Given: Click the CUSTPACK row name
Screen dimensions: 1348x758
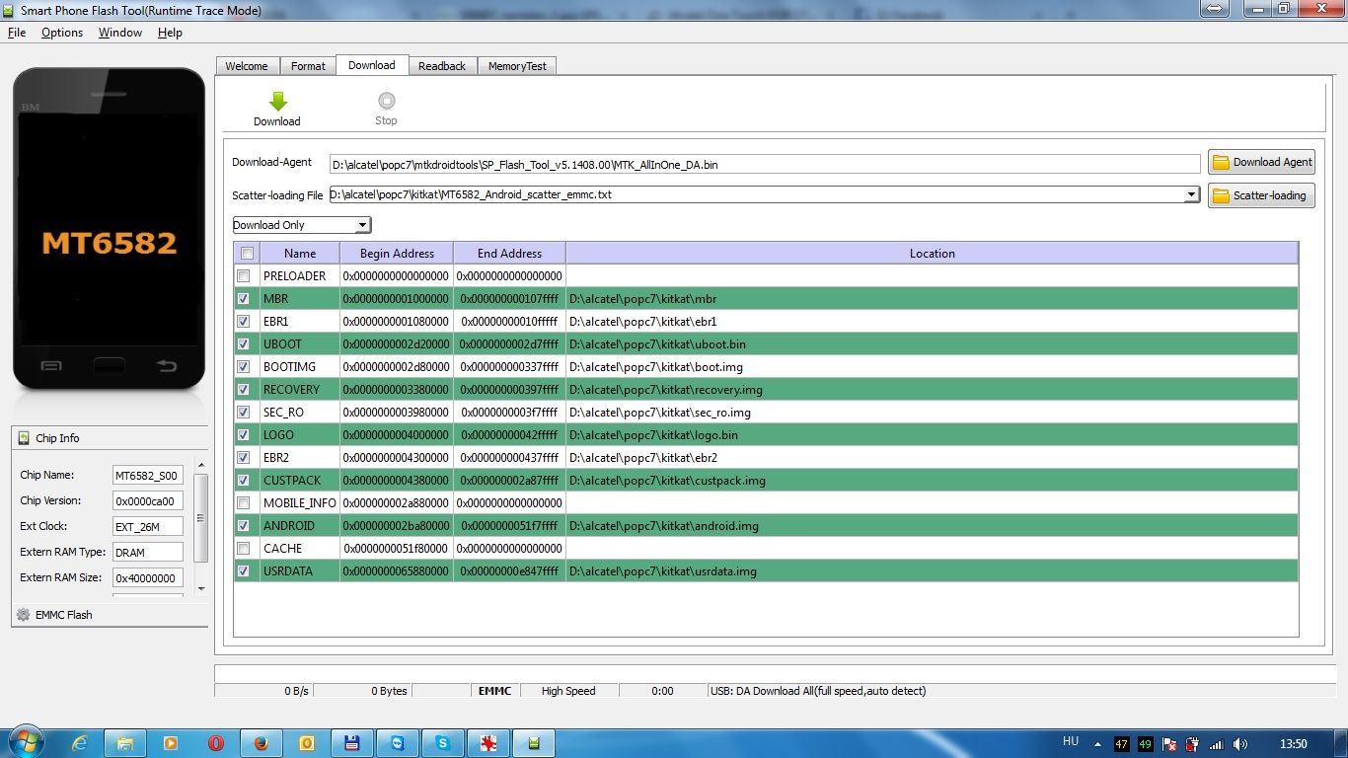Looking at the screenshot, I should coord(293,481).
